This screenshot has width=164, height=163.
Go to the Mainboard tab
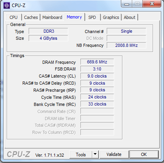click(x=52, y=17)
